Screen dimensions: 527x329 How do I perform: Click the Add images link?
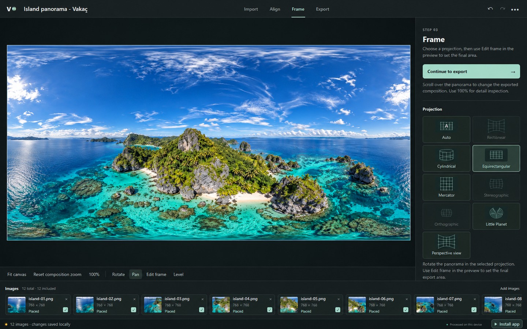(509, 288)
